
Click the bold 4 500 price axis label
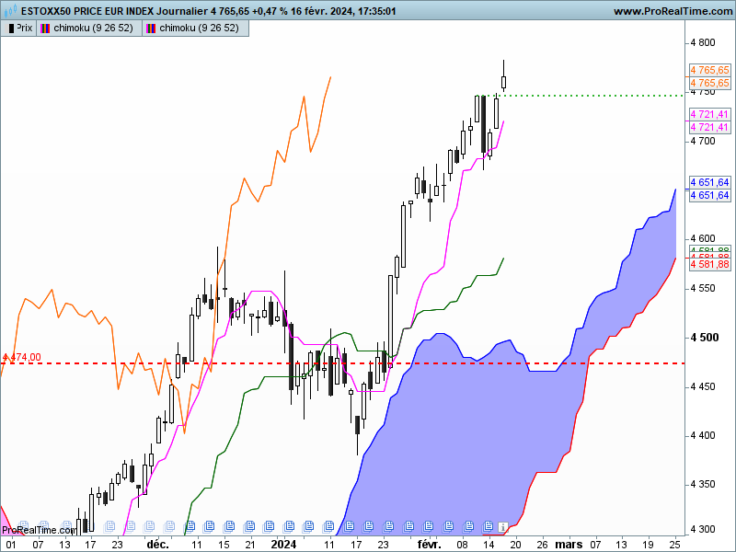(704, 338)
